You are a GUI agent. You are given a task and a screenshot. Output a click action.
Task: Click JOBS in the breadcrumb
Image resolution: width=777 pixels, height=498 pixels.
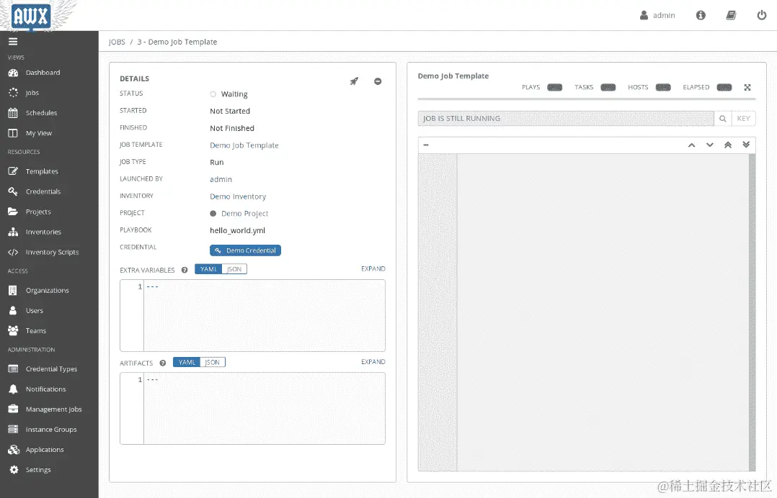(x=117, y=42)
